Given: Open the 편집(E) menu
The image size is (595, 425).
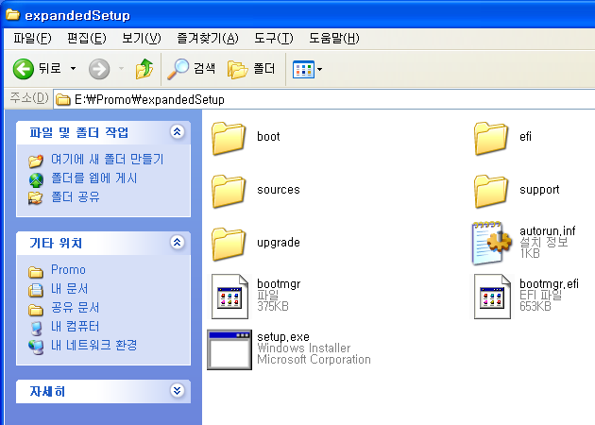Looking at the screenshot, I should 87,39.
